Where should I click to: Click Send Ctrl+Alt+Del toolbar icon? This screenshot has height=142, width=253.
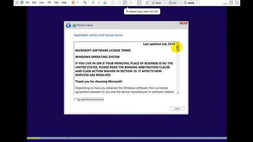[85, 3]
